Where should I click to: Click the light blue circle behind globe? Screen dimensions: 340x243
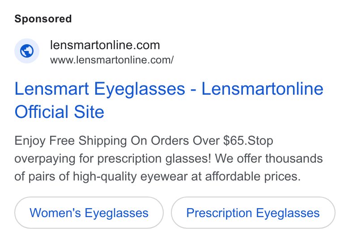coord(27,51)
